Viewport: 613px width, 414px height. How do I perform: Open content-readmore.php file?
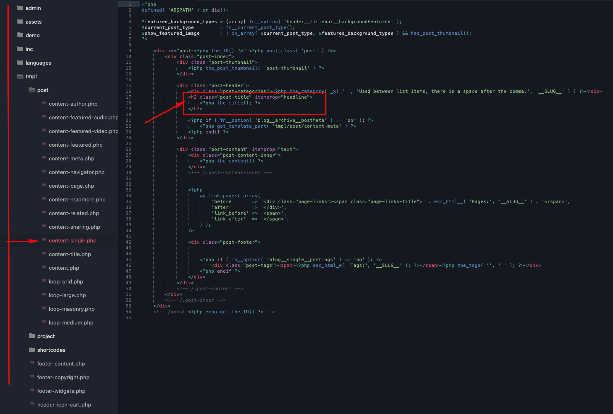point(77,199)
